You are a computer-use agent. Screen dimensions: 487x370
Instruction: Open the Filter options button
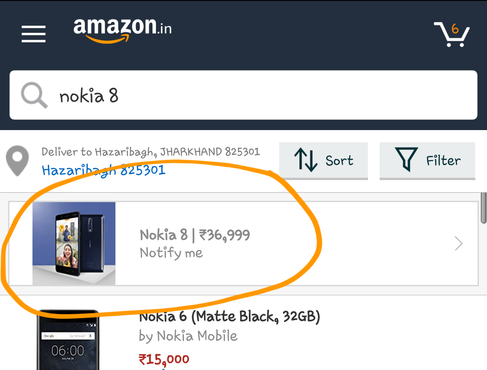pos(427,161)
